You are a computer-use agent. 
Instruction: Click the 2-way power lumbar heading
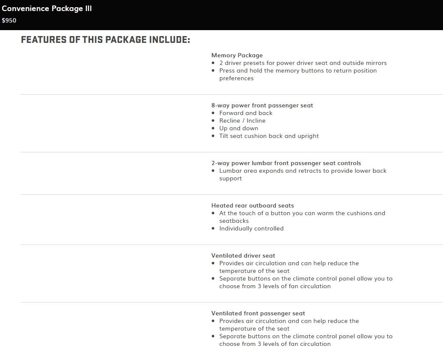point(286,163)
